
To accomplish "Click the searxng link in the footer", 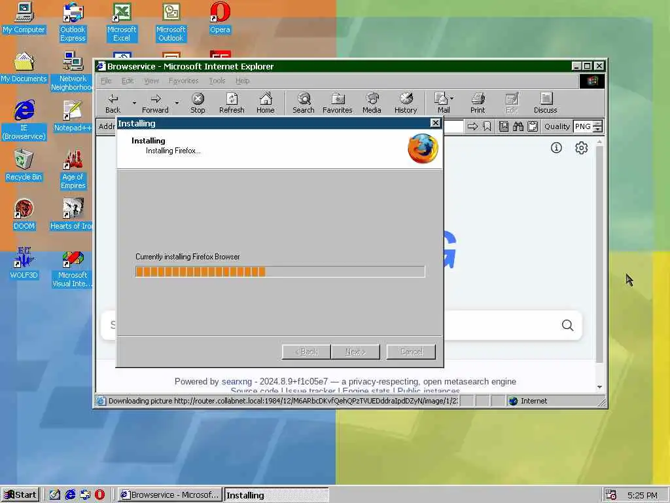I will click(237, 381).
